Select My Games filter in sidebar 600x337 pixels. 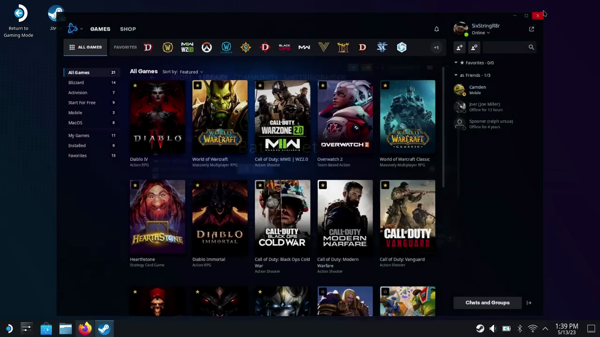click(x=91, y=135)
